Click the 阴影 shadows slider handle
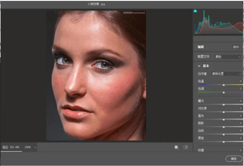 coord(223,127)
